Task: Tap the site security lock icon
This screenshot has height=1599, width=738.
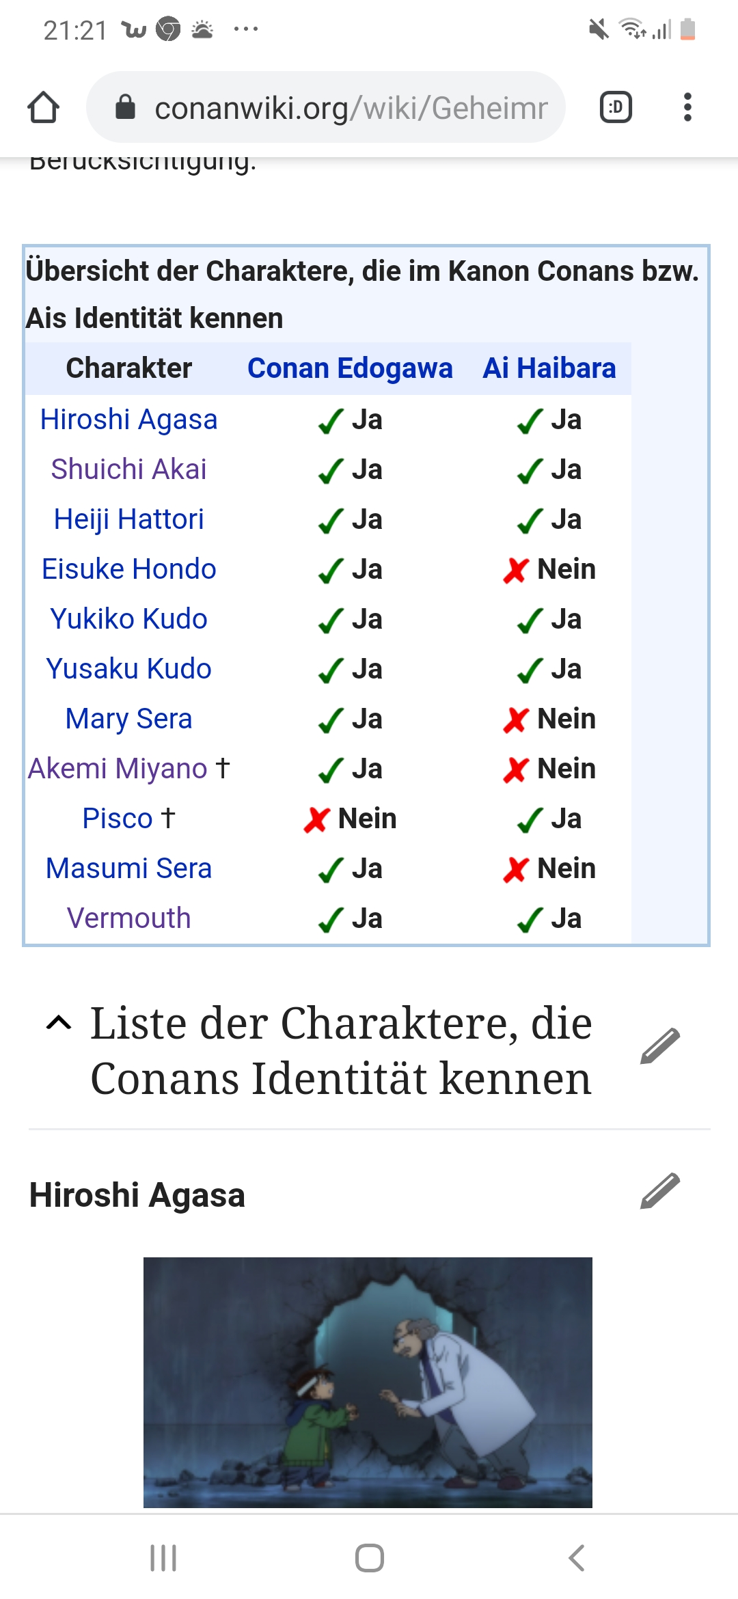Action: [x=125, y=107]
